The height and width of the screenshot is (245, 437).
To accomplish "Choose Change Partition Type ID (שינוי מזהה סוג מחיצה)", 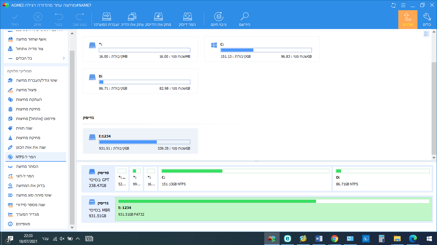I will pos(36,195).
